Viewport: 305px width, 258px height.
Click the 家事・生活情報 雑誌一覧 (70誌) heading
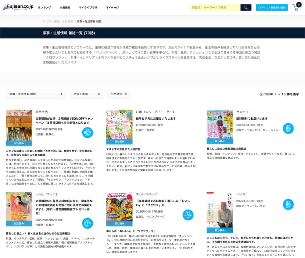coord(69,33)
